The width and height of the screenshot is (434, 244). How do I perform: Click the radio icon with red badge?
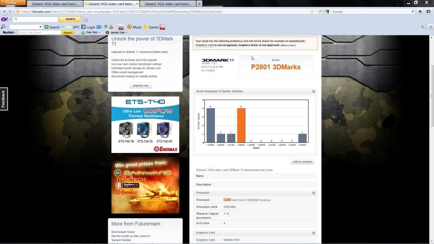121,28
